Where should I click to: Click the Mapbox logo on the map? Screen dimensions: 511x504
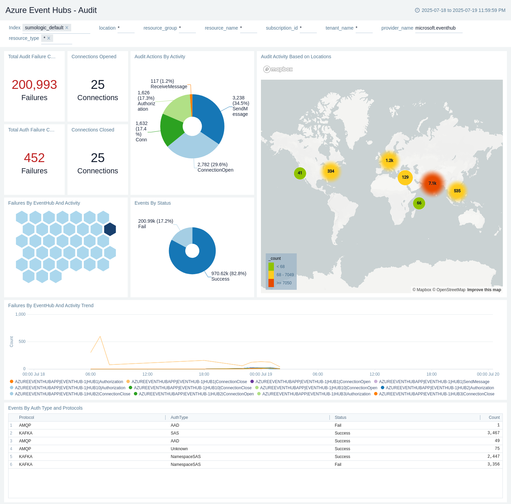point(278,69)
